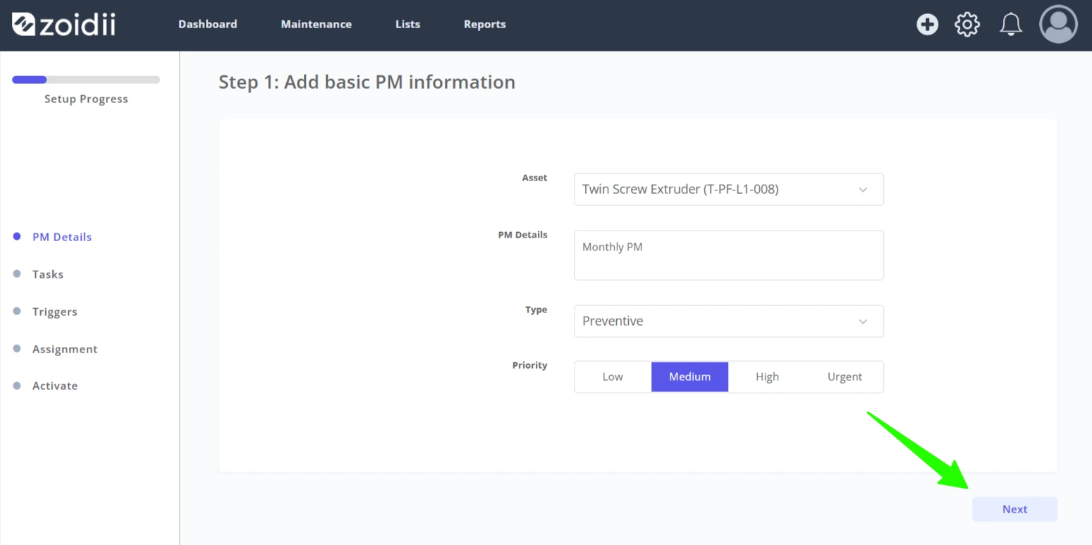
Task: Go to Tasks step in sidebar
Action: (x=48, y=274)
